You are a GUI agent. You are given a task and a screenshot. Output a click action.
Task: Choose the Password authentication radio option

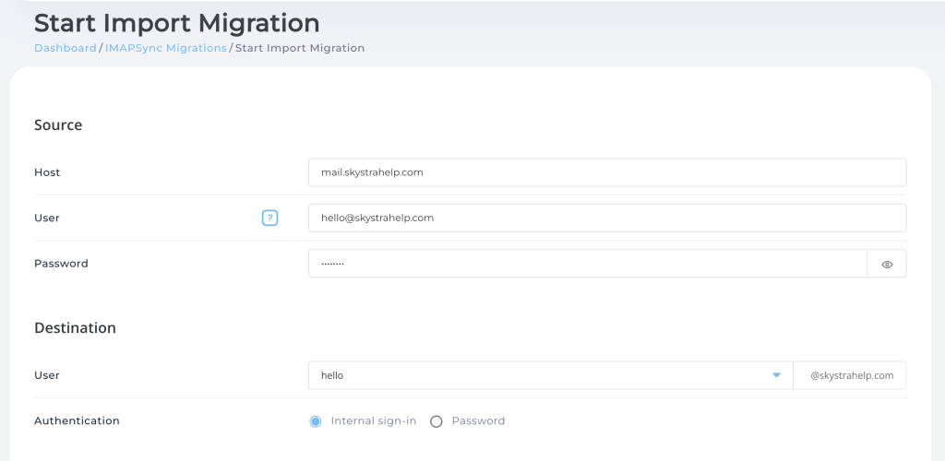click(x=437, y=421)
